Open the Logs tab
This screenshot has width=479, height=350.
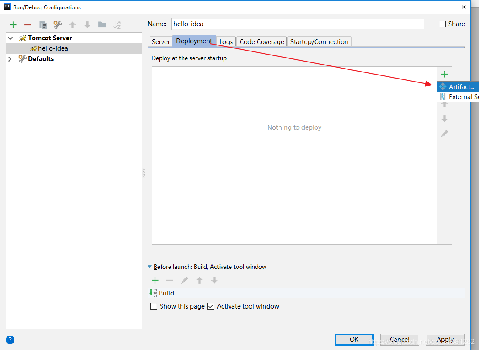226,42
